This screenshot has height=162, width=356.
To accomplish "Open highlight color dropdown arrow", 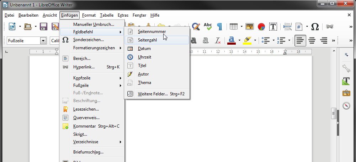I will (255, 41).
